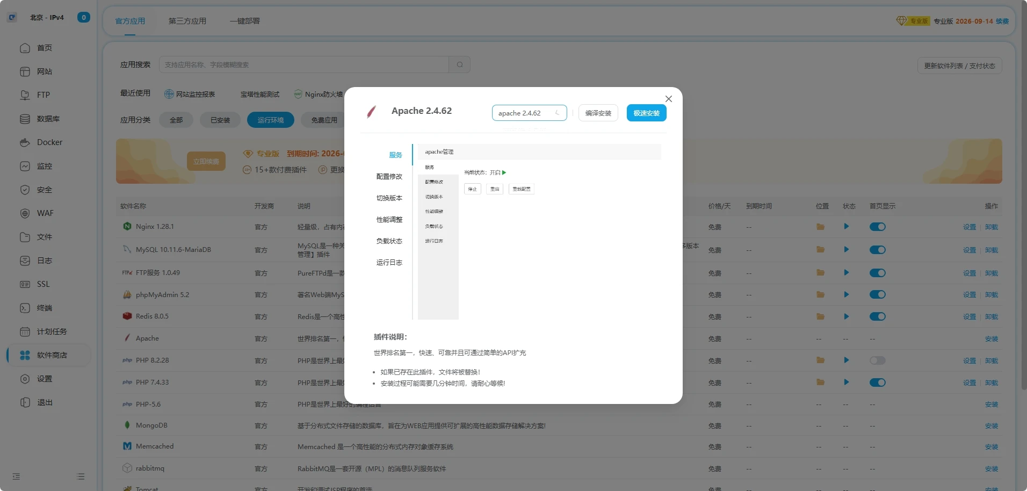The height and width of the screenshot is (491, 1027).
Task: Open the 终端 terminal icon
Action: click(25, 308)
